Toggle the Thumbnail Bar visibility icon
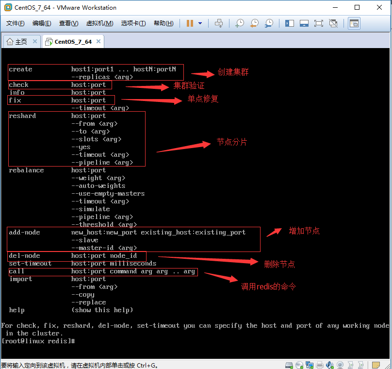 [305, 23]
